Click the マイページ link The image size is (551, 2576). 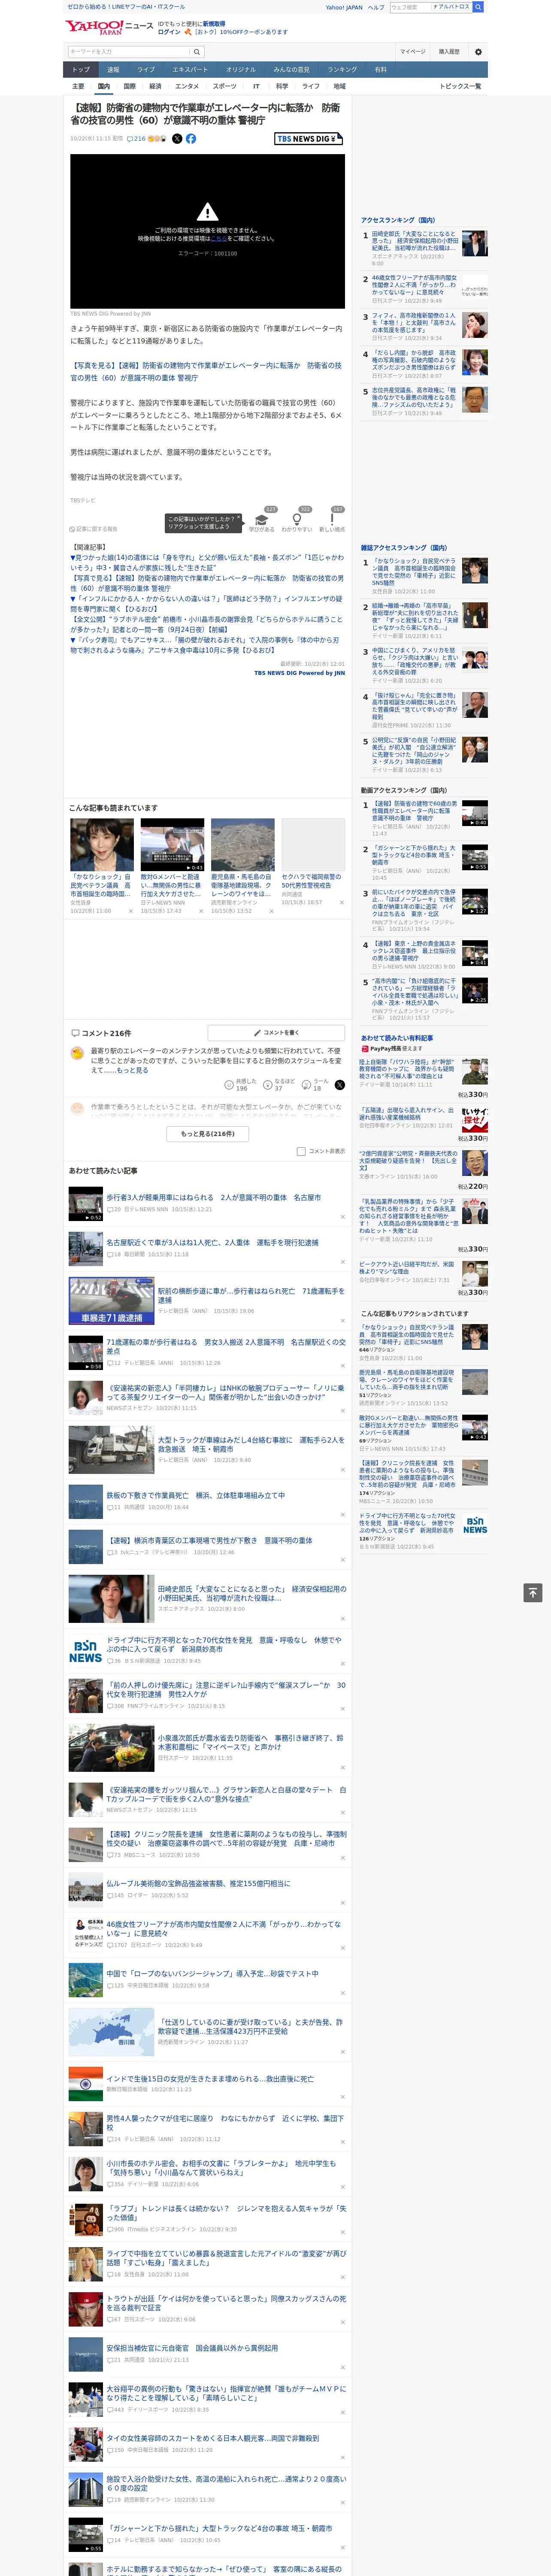[x=413, y=52]
